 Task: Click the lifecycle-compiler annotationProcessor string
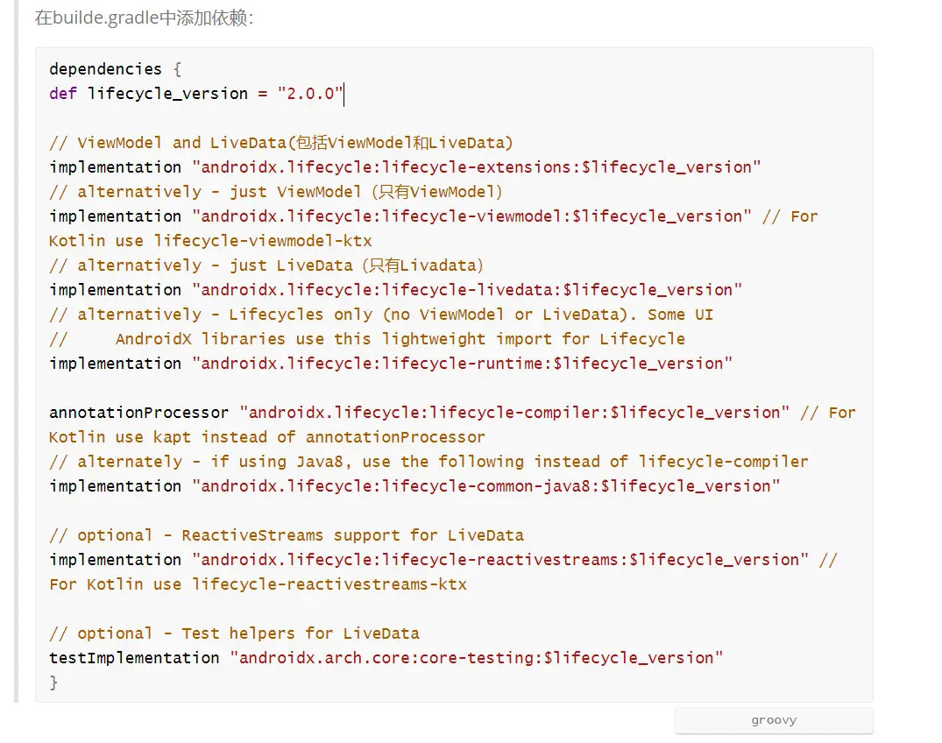(x=514, y=413)
